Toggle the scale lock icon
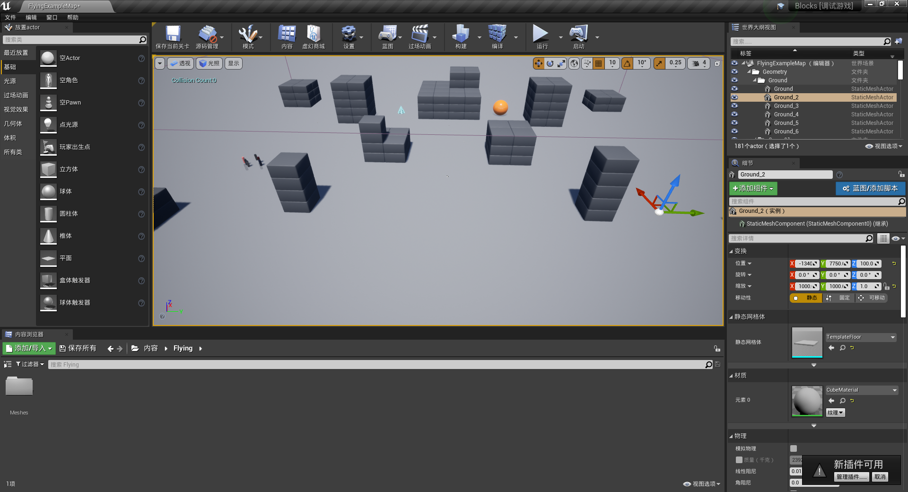 pos(886,286)
